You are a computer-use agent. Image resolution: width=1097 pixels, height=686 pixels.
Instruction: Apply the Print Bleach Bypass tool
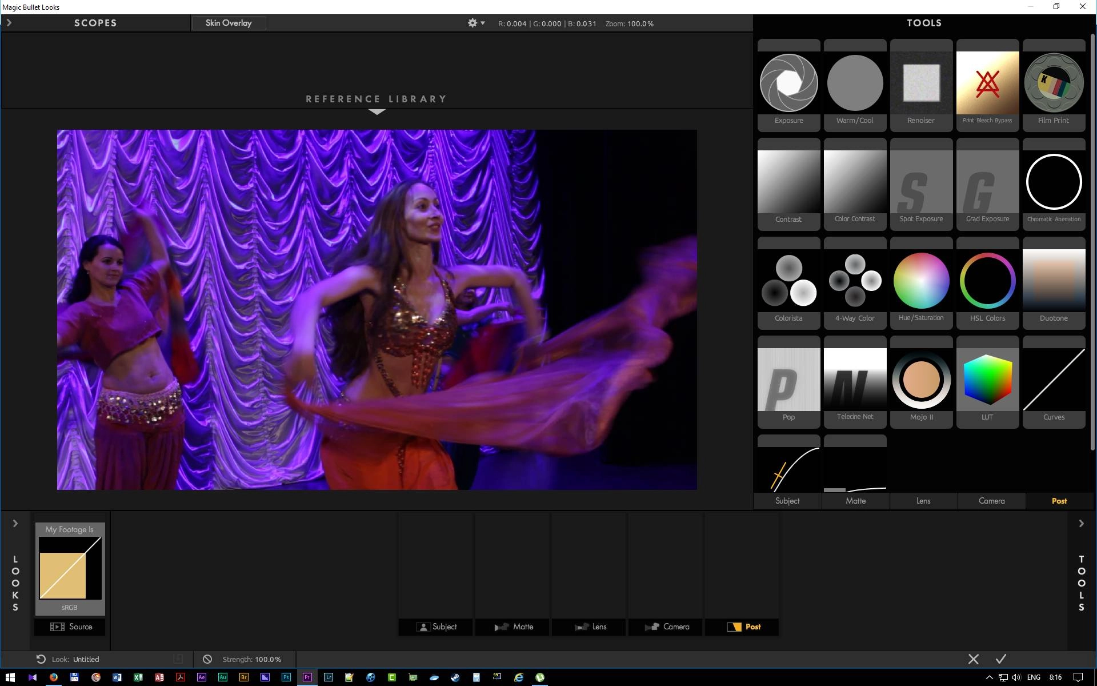pos(987,86)
